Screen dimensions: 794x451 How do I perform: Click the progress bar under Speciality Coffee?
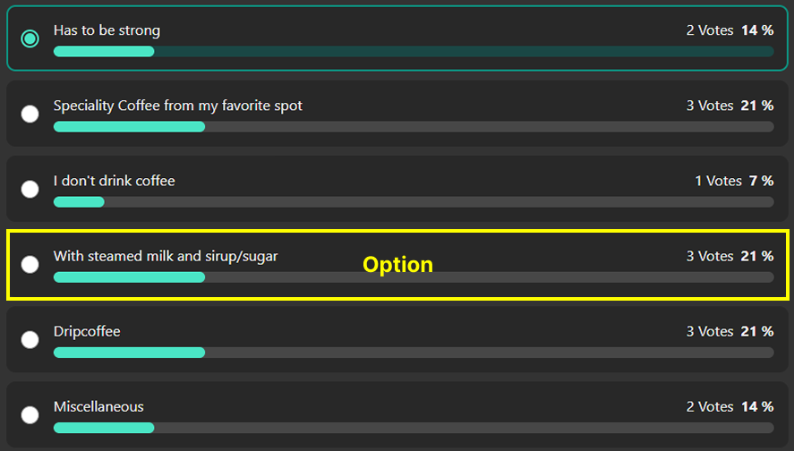coord(413,127)
